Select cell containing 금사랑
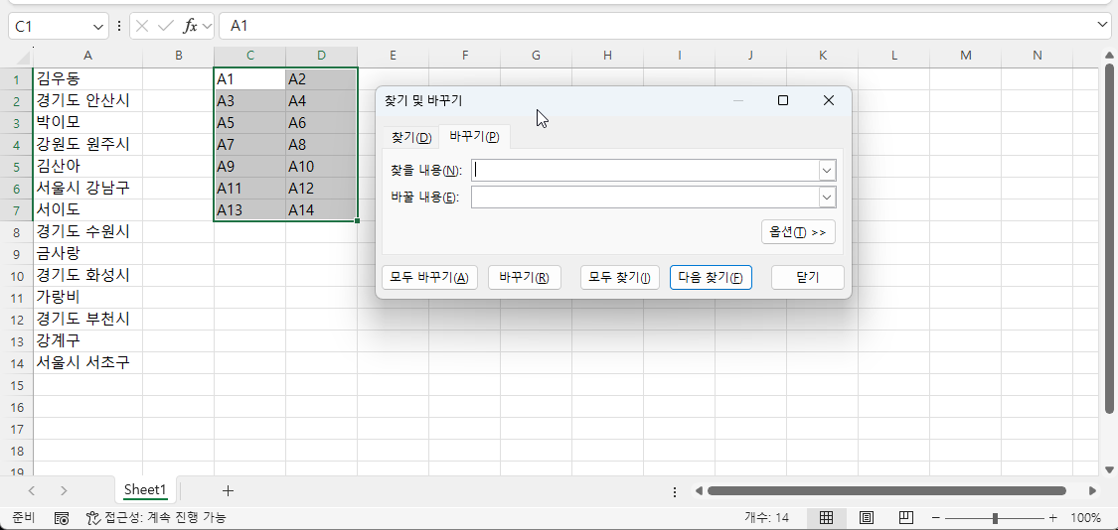1118x530 pixels. tap(87, 254)
